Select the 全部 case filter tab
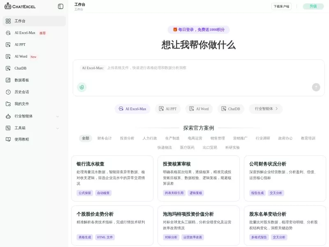 86,138
